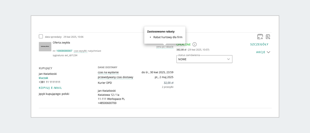This screenshot has width=310, height=133.
Task: Select the delivery phone '+48500600700'
Action: [x=107, y=103]
